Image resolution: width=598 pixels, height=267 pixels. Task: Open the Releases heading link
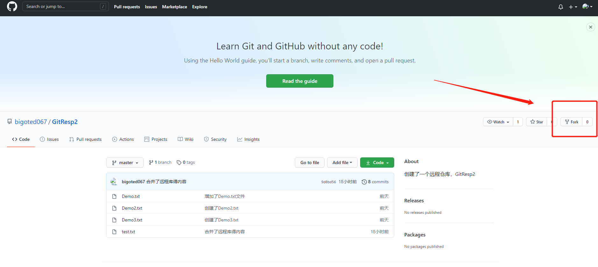[x=414, y=200]
